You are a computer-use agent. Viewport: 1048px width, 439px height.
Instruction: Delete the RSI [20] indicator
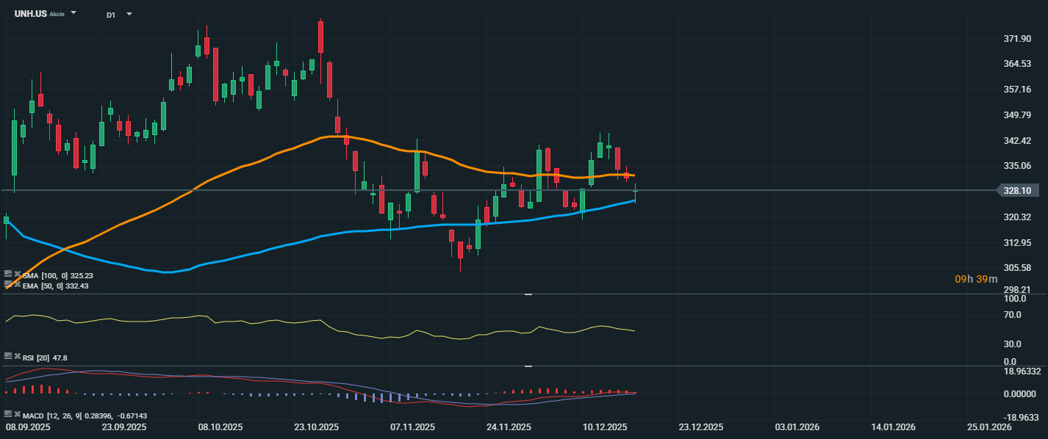(x=16, y=355)
